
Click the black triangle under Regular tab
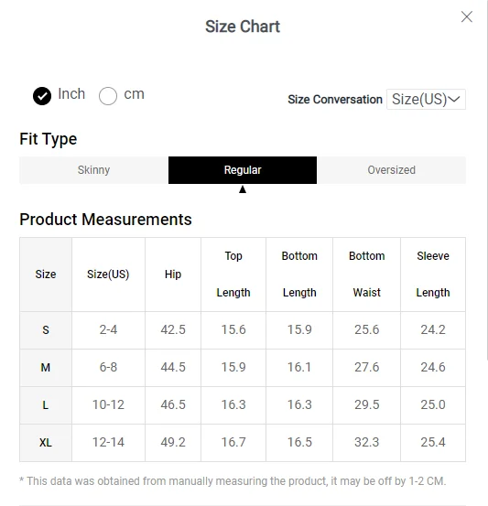tap(243, 189)
